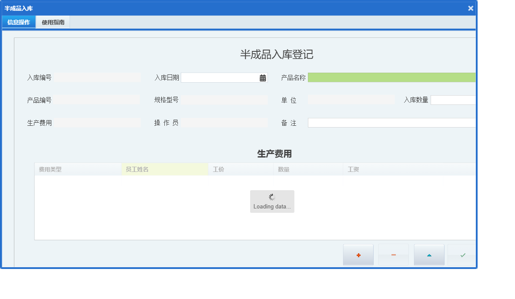The height and width of the screenshot is (299, 515).
Task: Click the 工资 column header
Action: pos(353,169)
